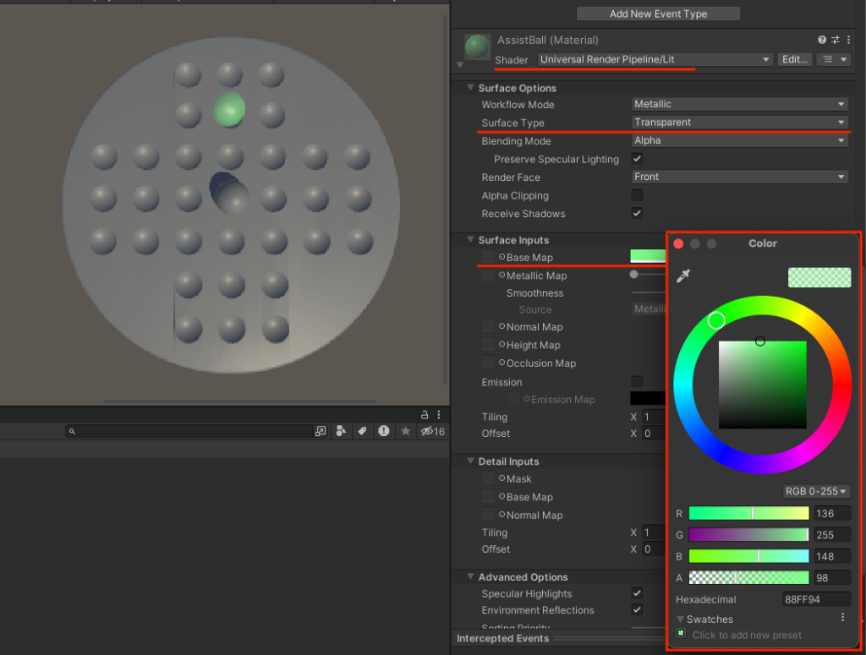Image resolution: width=866 pixels, height=655 pixels.
Task: Uncheck Receive Shadows
Action: [x=637, y=213]
